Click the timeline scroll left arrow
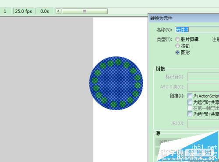The image size is (219, 162). coord(58,11)
